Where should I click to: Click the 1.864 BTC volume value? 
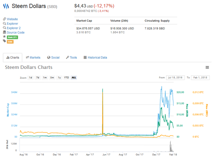pos(117,32)
